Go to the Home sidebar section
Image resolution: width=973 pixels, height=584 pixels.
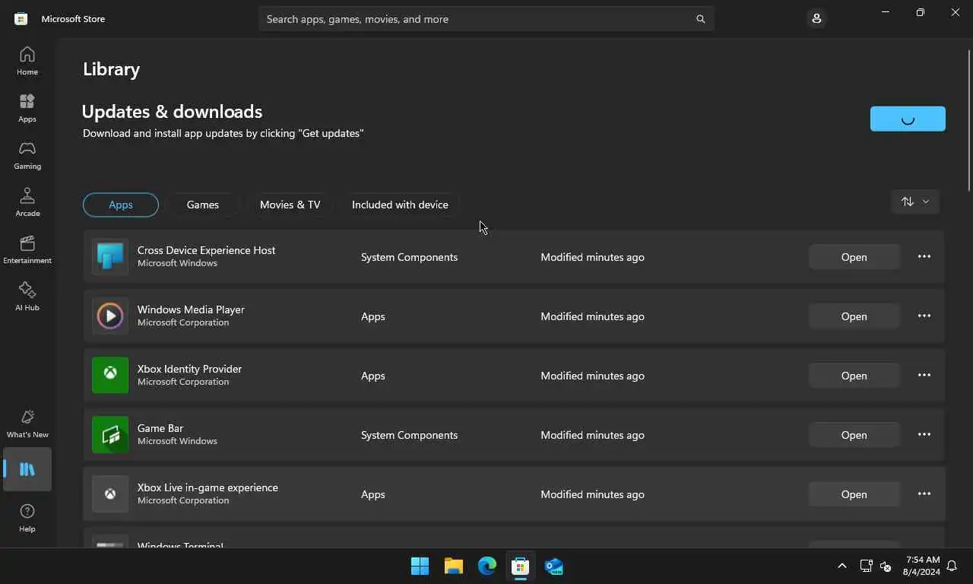click(x=27, y=61)
